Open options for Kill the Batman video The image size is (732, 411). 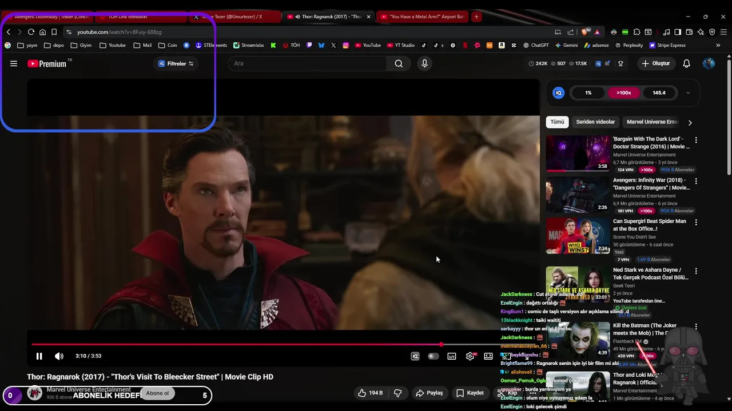point(696,327)
